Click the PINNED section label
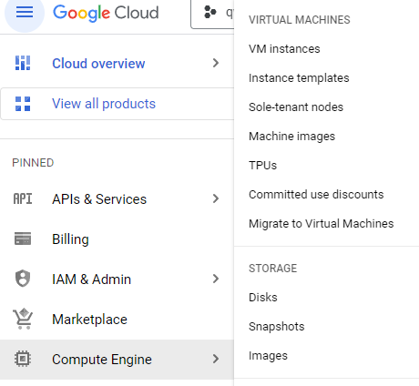The image size is (419, 386). coord(33,163)
